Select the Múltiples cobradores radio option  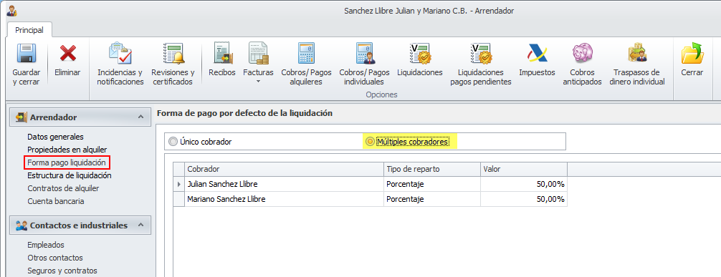coord(369,142)
